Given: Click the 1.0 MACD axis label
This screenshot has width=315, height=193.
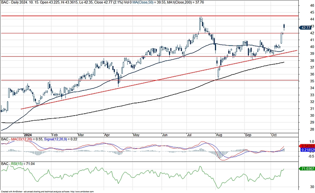Looking at the screenshot, I should 312,142.
